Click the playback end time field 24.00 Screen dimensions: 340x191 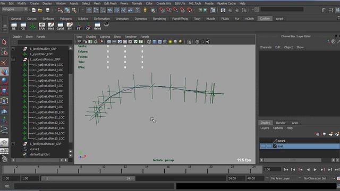pos(235,178)
